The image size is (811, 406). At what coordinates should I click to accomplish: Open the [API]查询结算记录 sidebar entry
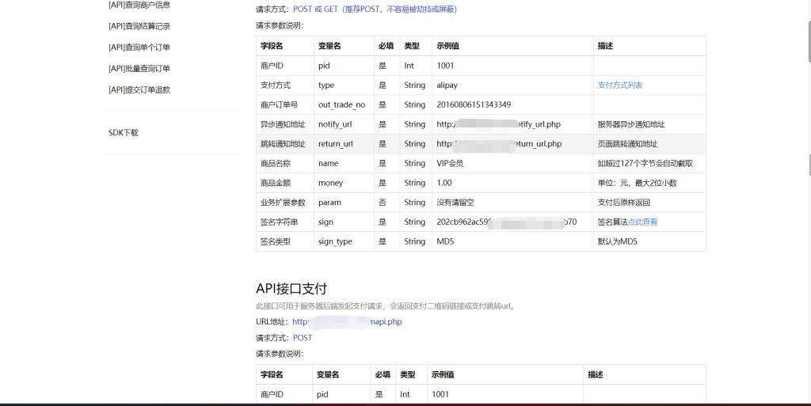click(x=139, y=26)
